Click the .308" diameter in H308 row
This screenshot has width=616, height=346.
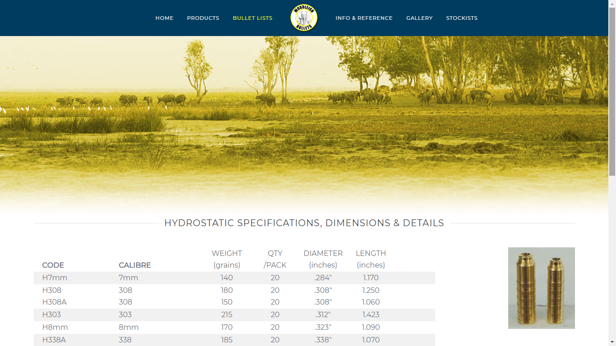[323, 291]
